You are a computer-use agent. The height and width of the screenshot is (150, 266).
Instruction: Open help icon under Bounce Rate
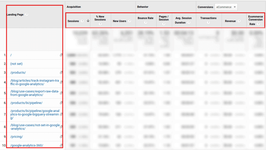146,22
